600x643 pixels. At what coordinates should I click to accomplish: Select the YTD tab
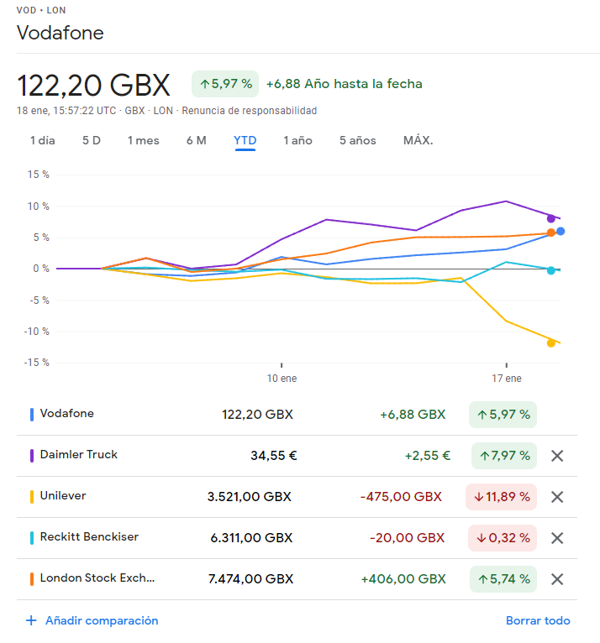(x=245, y=140)
